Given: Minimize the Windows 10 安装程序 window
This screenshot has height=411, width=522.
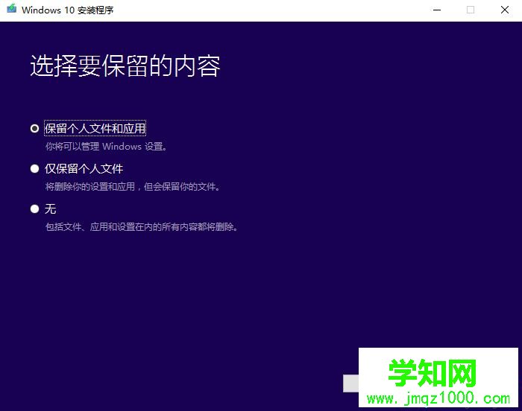Looking at the screenshot, I should point(437,10).
